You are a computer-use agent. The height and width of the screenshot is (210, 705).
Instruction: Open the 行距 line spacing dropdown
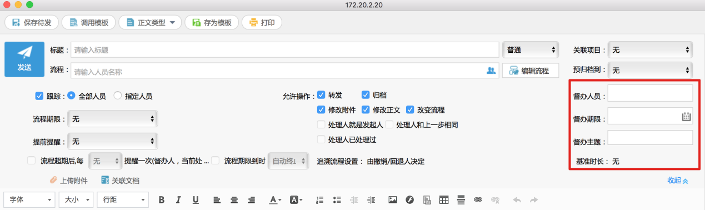[122, 199]
